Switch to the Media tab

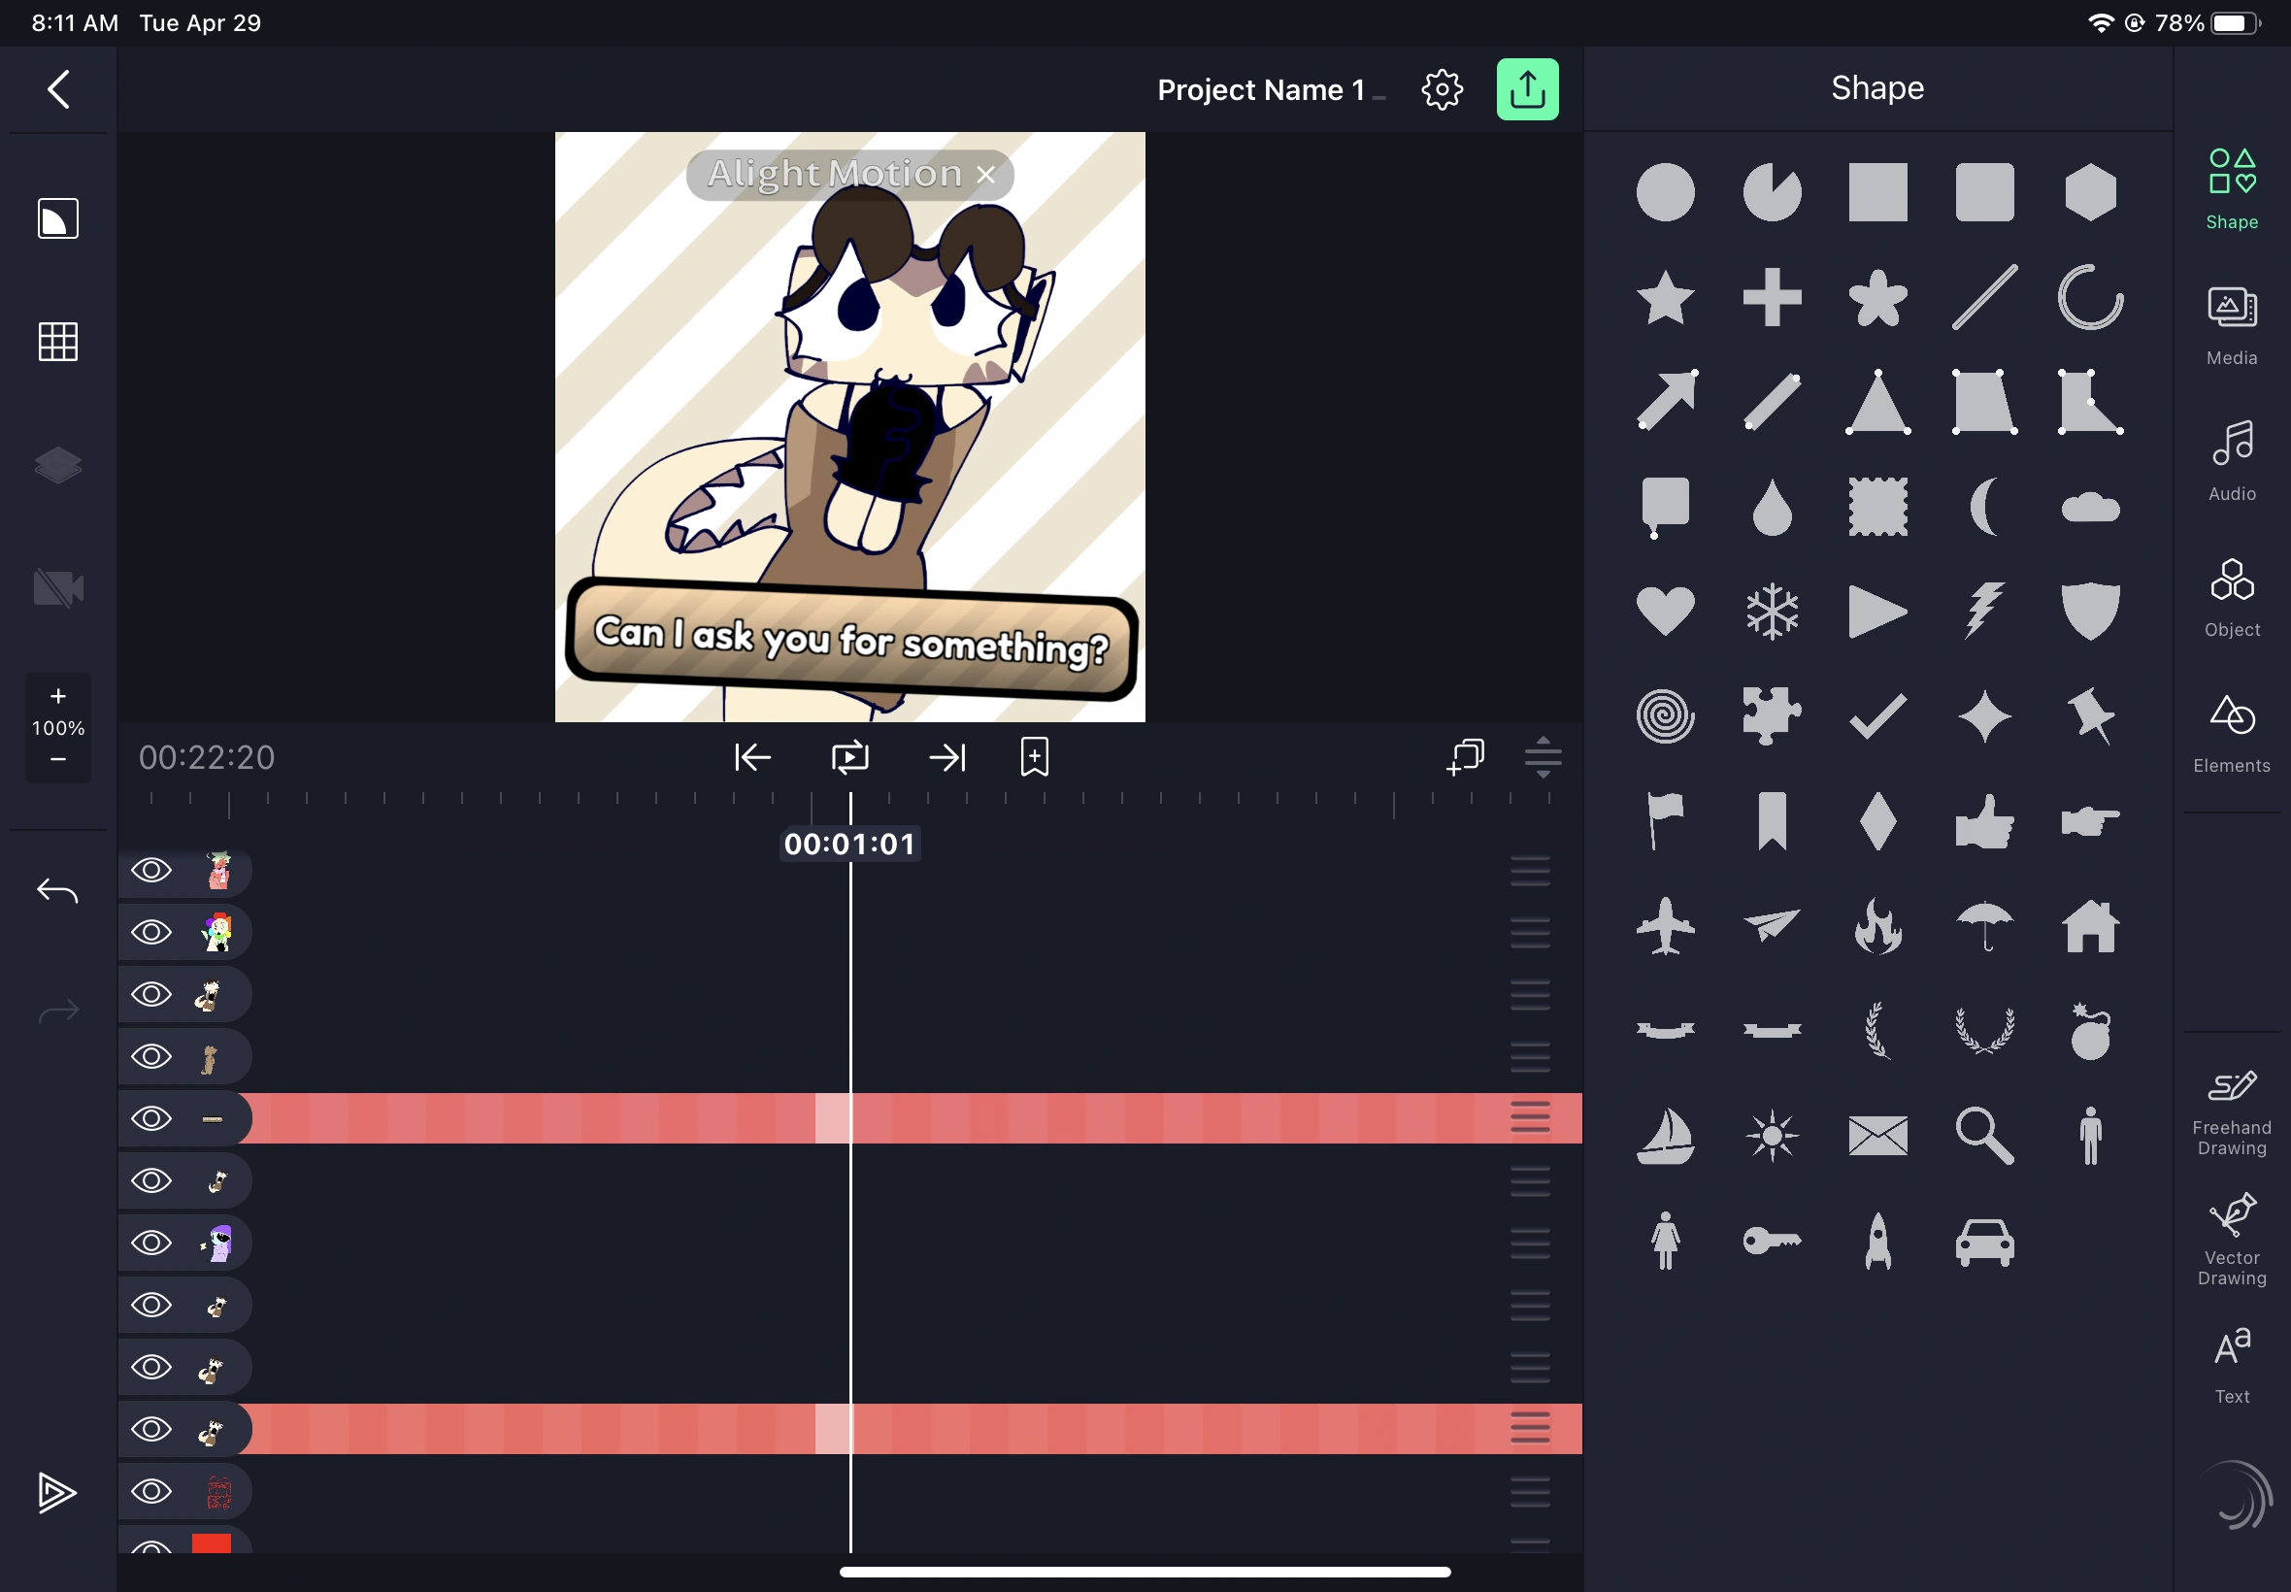[x=2231, y=325]
